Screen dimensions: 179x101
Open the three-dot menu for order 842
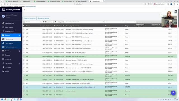176,56
